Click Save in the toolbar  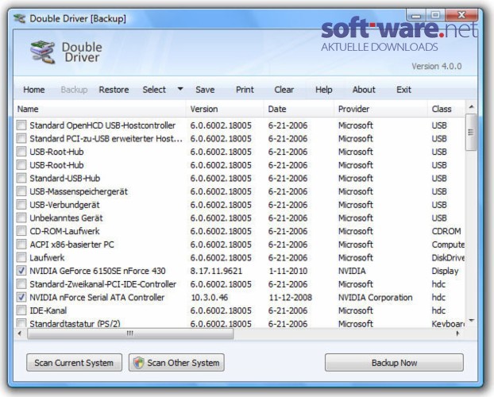coord(205,90)
